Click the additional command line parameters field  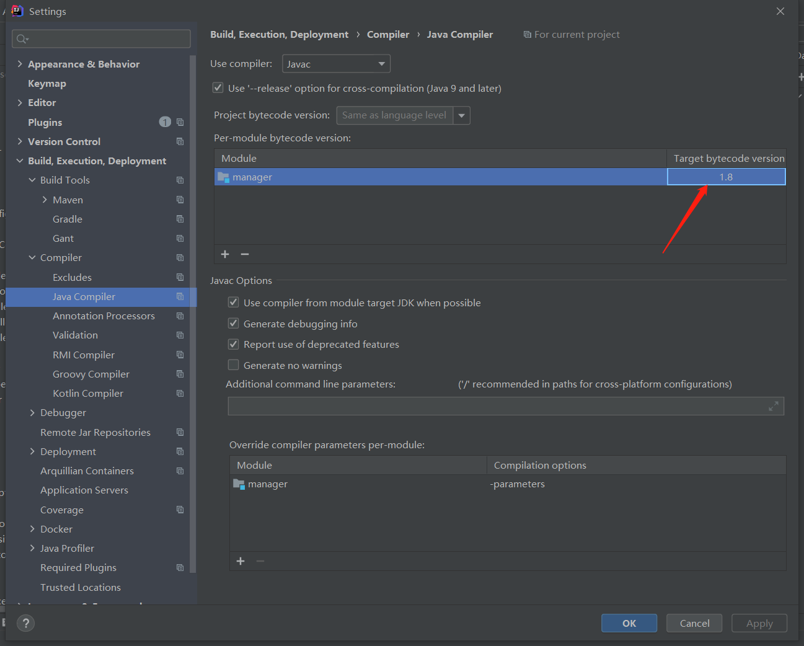click(x=496, y=406)
